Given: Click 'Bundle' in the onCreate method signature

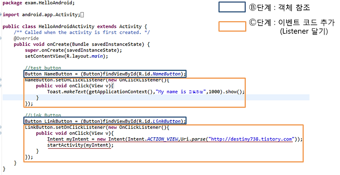Looking at the screenshot, I should pyautogui.click(x=80, y=44).
